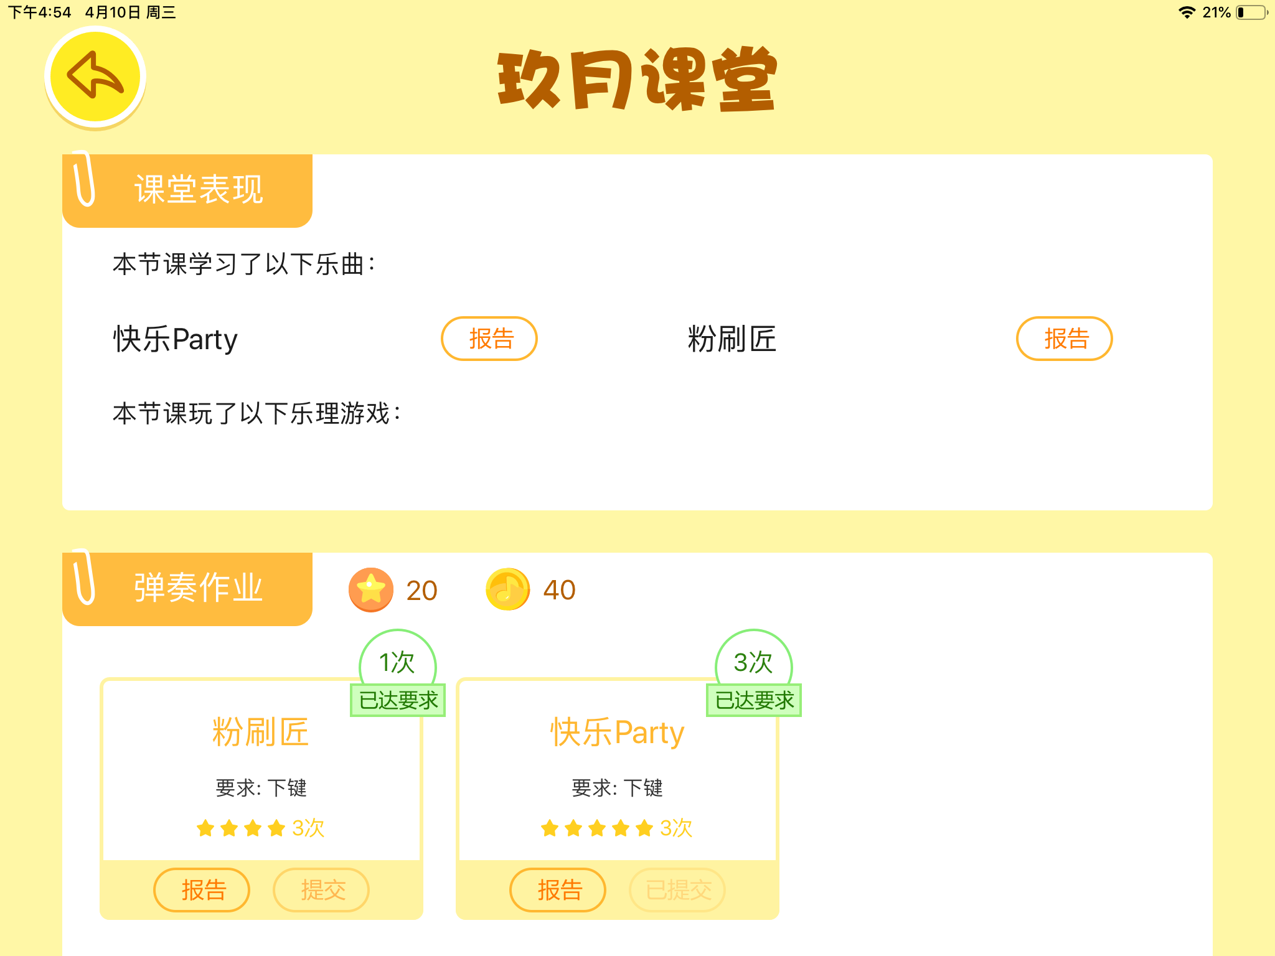Open report in 快乐Party homework card

click(558, 890)
